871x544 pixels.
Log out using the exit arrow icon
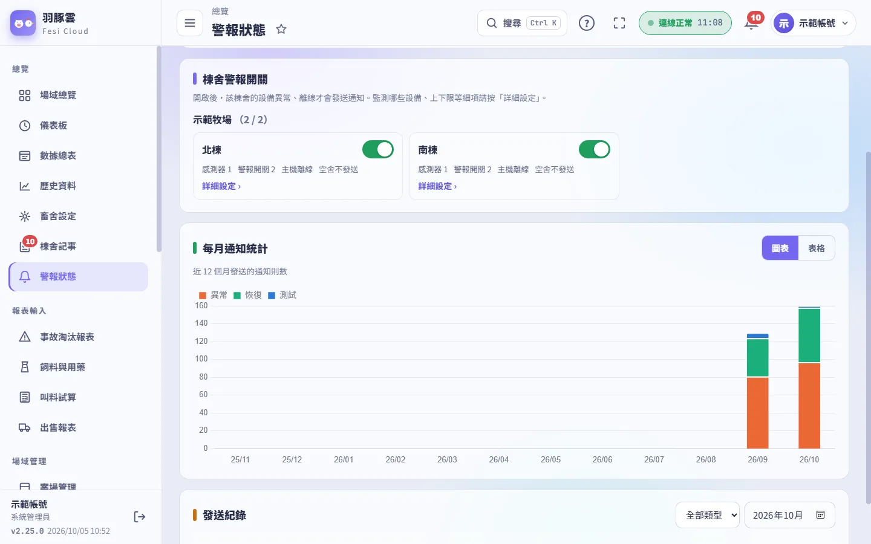[x=140, y=517]
